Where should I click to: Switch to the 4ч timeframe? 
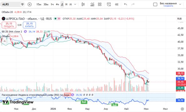[x=58, y=4]
